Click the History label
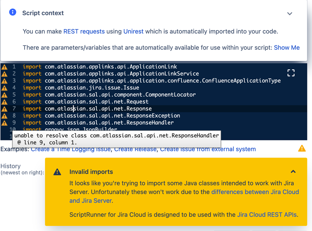Viewport: 312px width, 231px height. [11, 166]
